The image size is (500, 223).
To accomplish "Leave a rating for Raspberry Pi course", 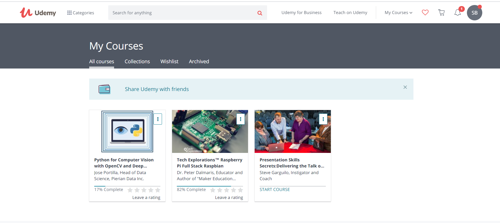I will [229, 197].
